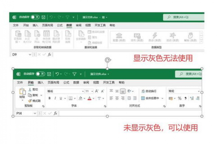Viewport: 217px width, 144px height.
Task: Toggle Underline formatting
Action: (x=61, y=98)
